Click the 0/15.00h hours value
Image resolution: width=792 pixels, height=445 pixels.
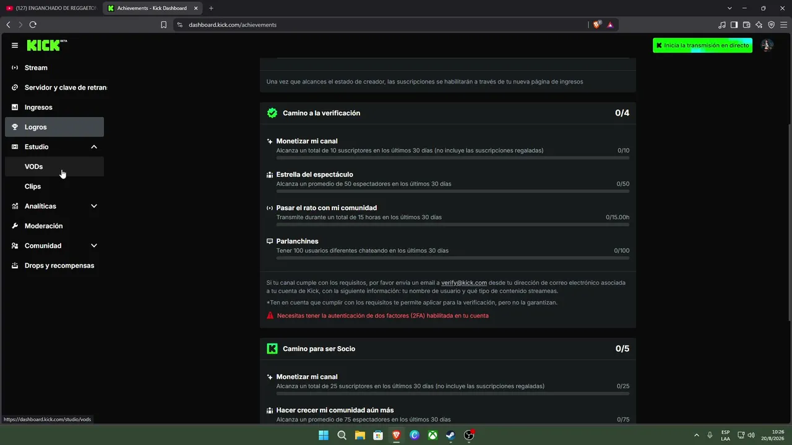pos(618,217)
